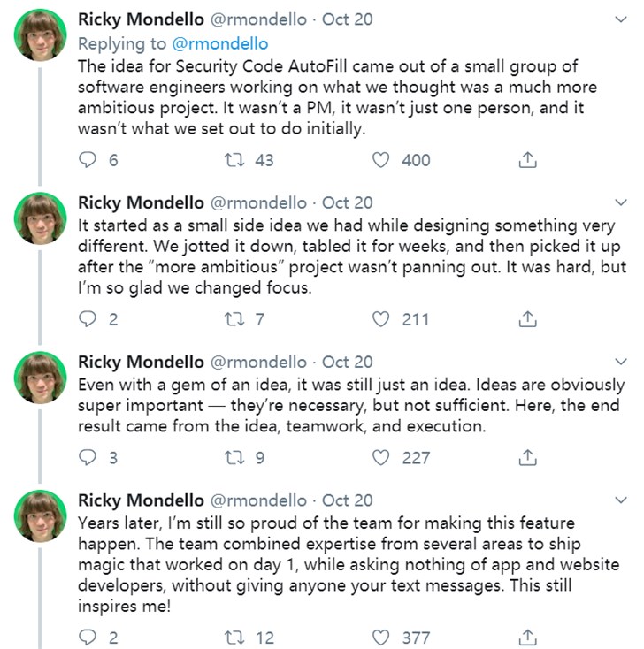The width and height of the screenshot is (644, 649).
Task: Open the Oct 20 timestamp of the last tweet
Action: 348,500
